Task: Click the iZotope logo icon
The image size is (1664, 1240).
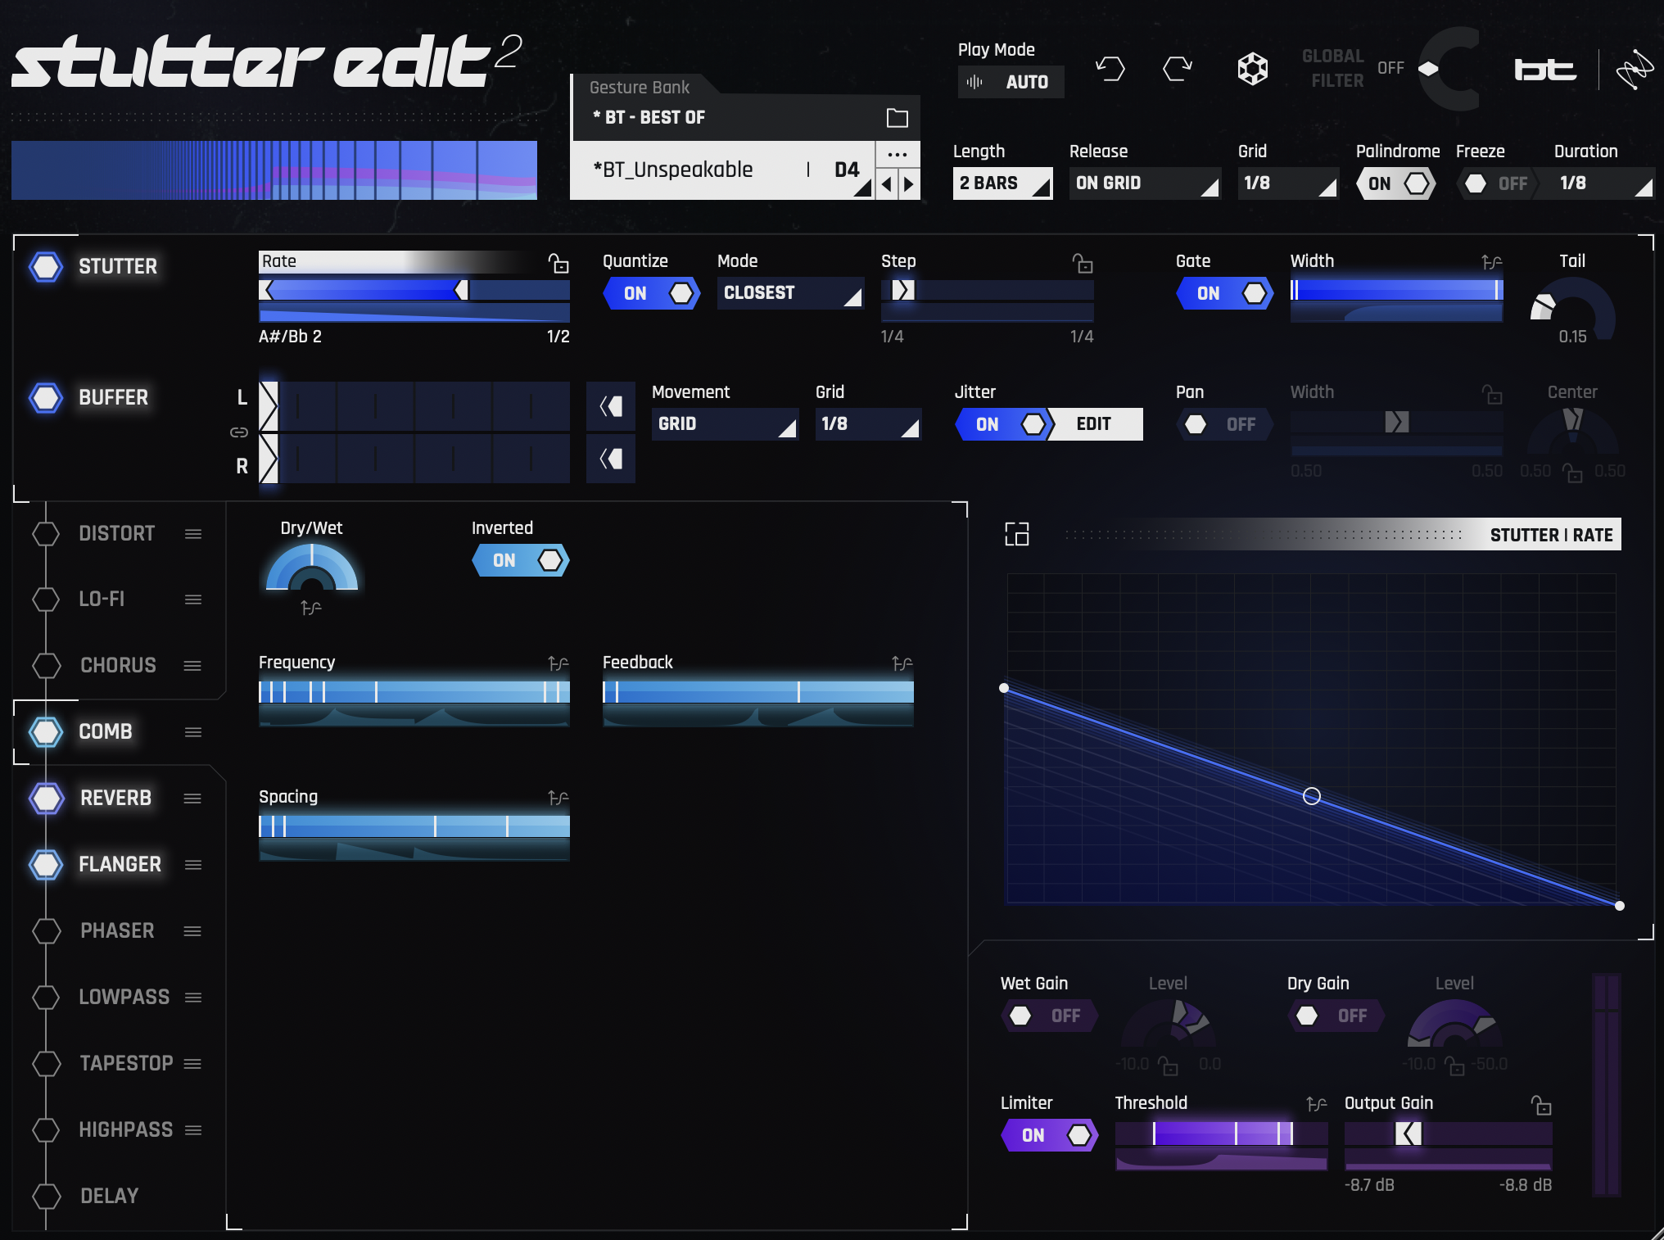Action: click(1635, 70)
